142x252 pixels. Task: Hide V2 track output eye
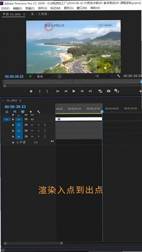click(x=33, y=115)
